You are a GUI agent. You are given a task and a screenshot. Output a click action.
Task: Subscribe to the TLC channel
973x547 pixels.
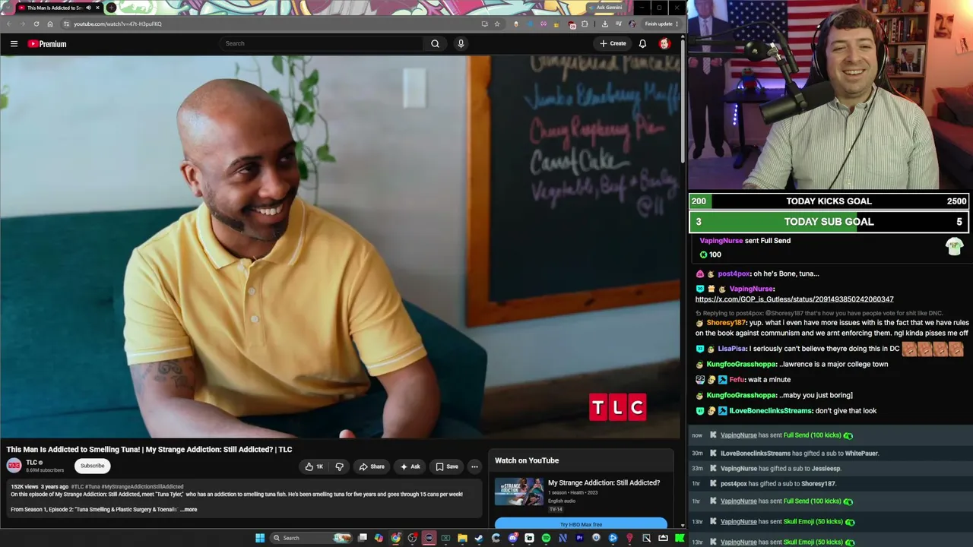coord(93,466)
